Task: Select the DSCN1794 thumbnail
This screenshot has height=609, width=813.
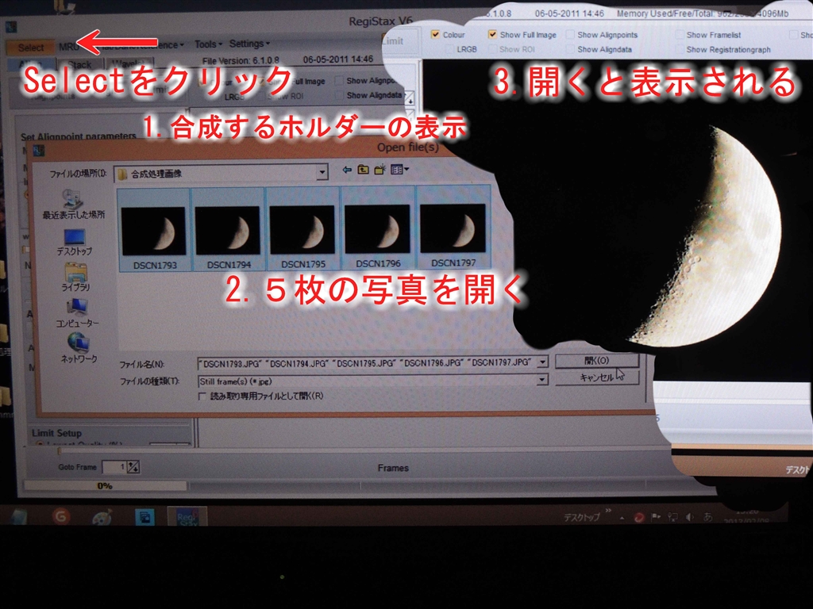Action: coord(229,229)
